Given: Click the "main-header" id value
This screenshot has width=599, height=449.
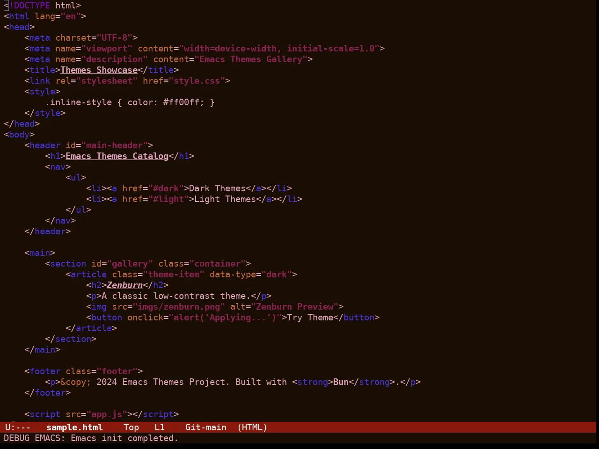Looking at the screenshot, I should (115, 145).
